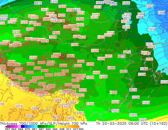This screenshot has width=168, height=130.
Task: Click the legend value 311
Action: [69, 129]
